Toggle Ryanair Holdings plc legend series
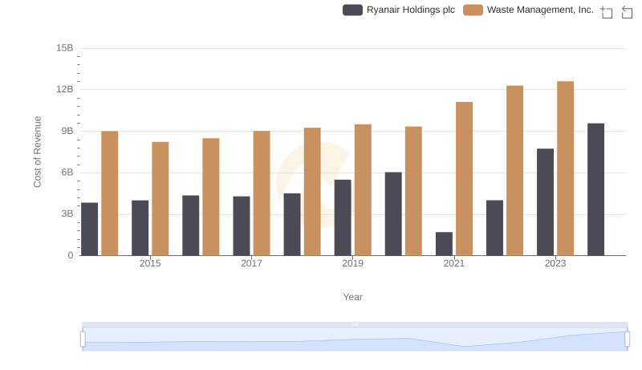 click(399, 10)
